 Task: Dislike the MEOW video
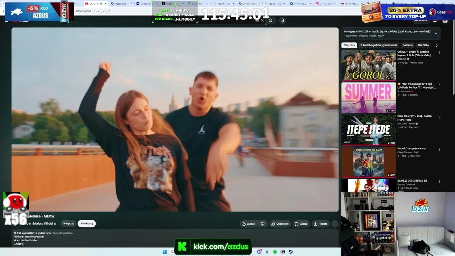pyautogui.click(x=263, y=224)
